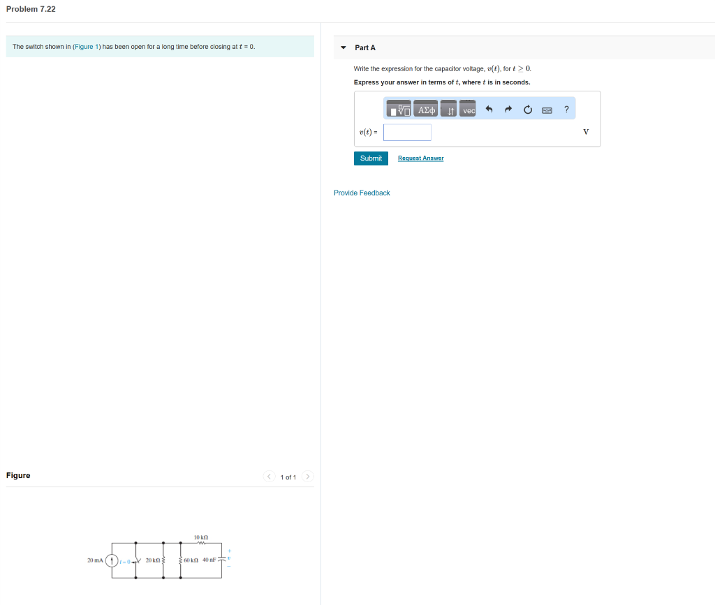This screenshot has height=605, width=715.
Task: Open the keyboard shortcuts icon
Action: [547, 109]
